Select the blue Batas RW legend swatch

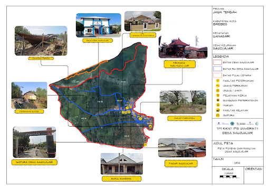pyautogui.click(x=217, y=69)
